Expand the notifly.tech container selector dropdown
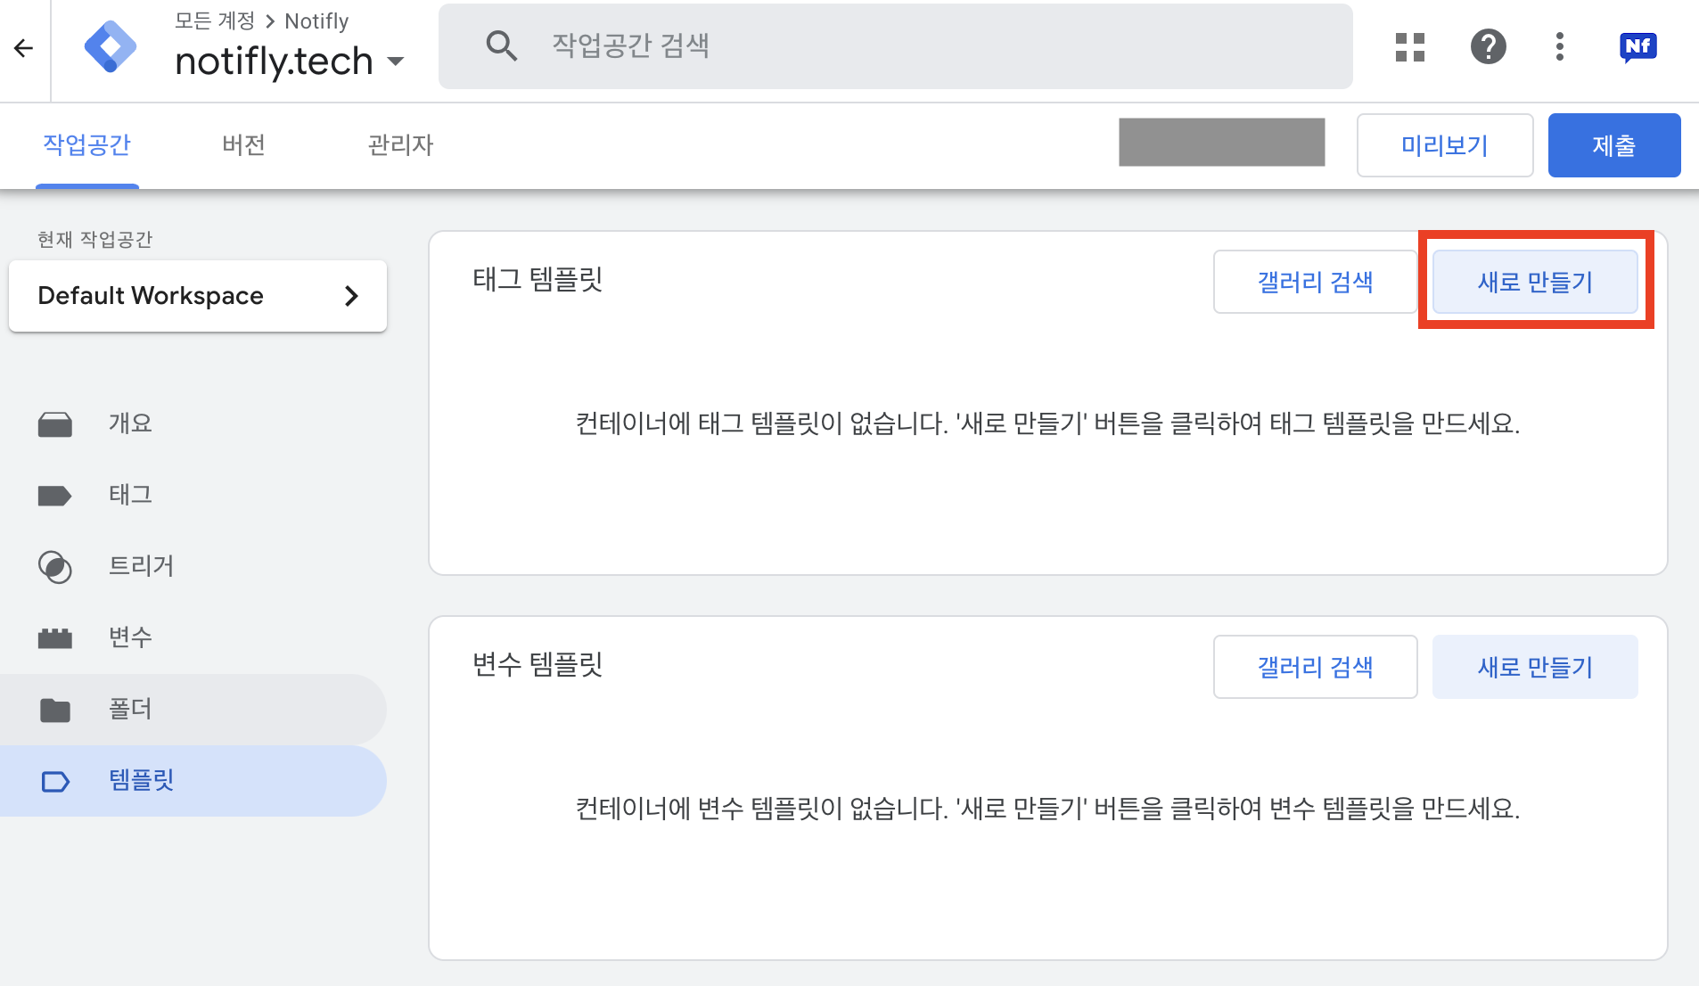The height and width of the screenshot is (986, 1699). (396, 61)
